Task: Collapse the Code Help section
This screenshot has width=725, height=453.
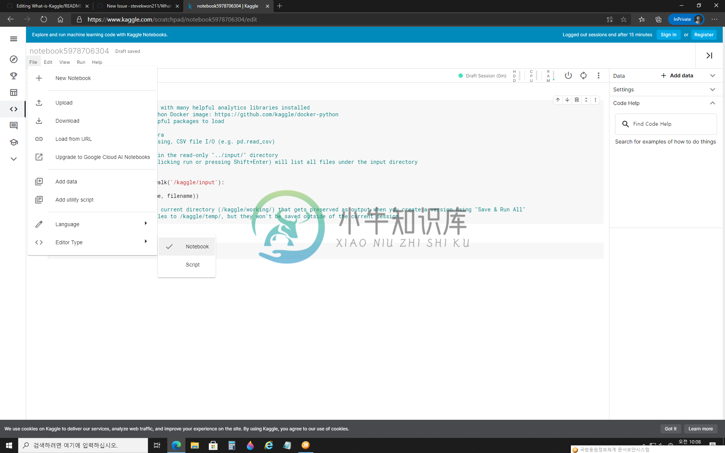Action: 713,103
